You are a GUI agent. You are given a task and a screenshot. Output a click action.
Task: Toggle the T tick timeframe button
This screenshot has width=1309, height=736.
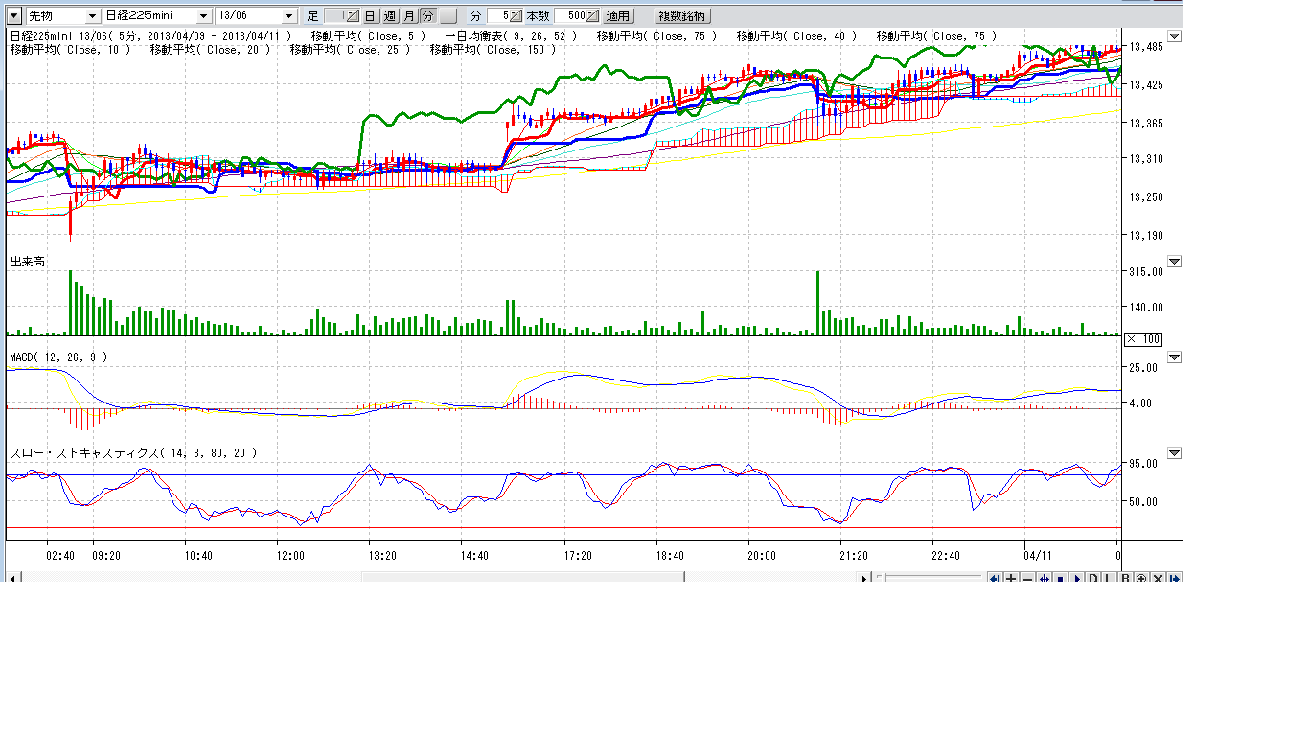coord(448,16)
